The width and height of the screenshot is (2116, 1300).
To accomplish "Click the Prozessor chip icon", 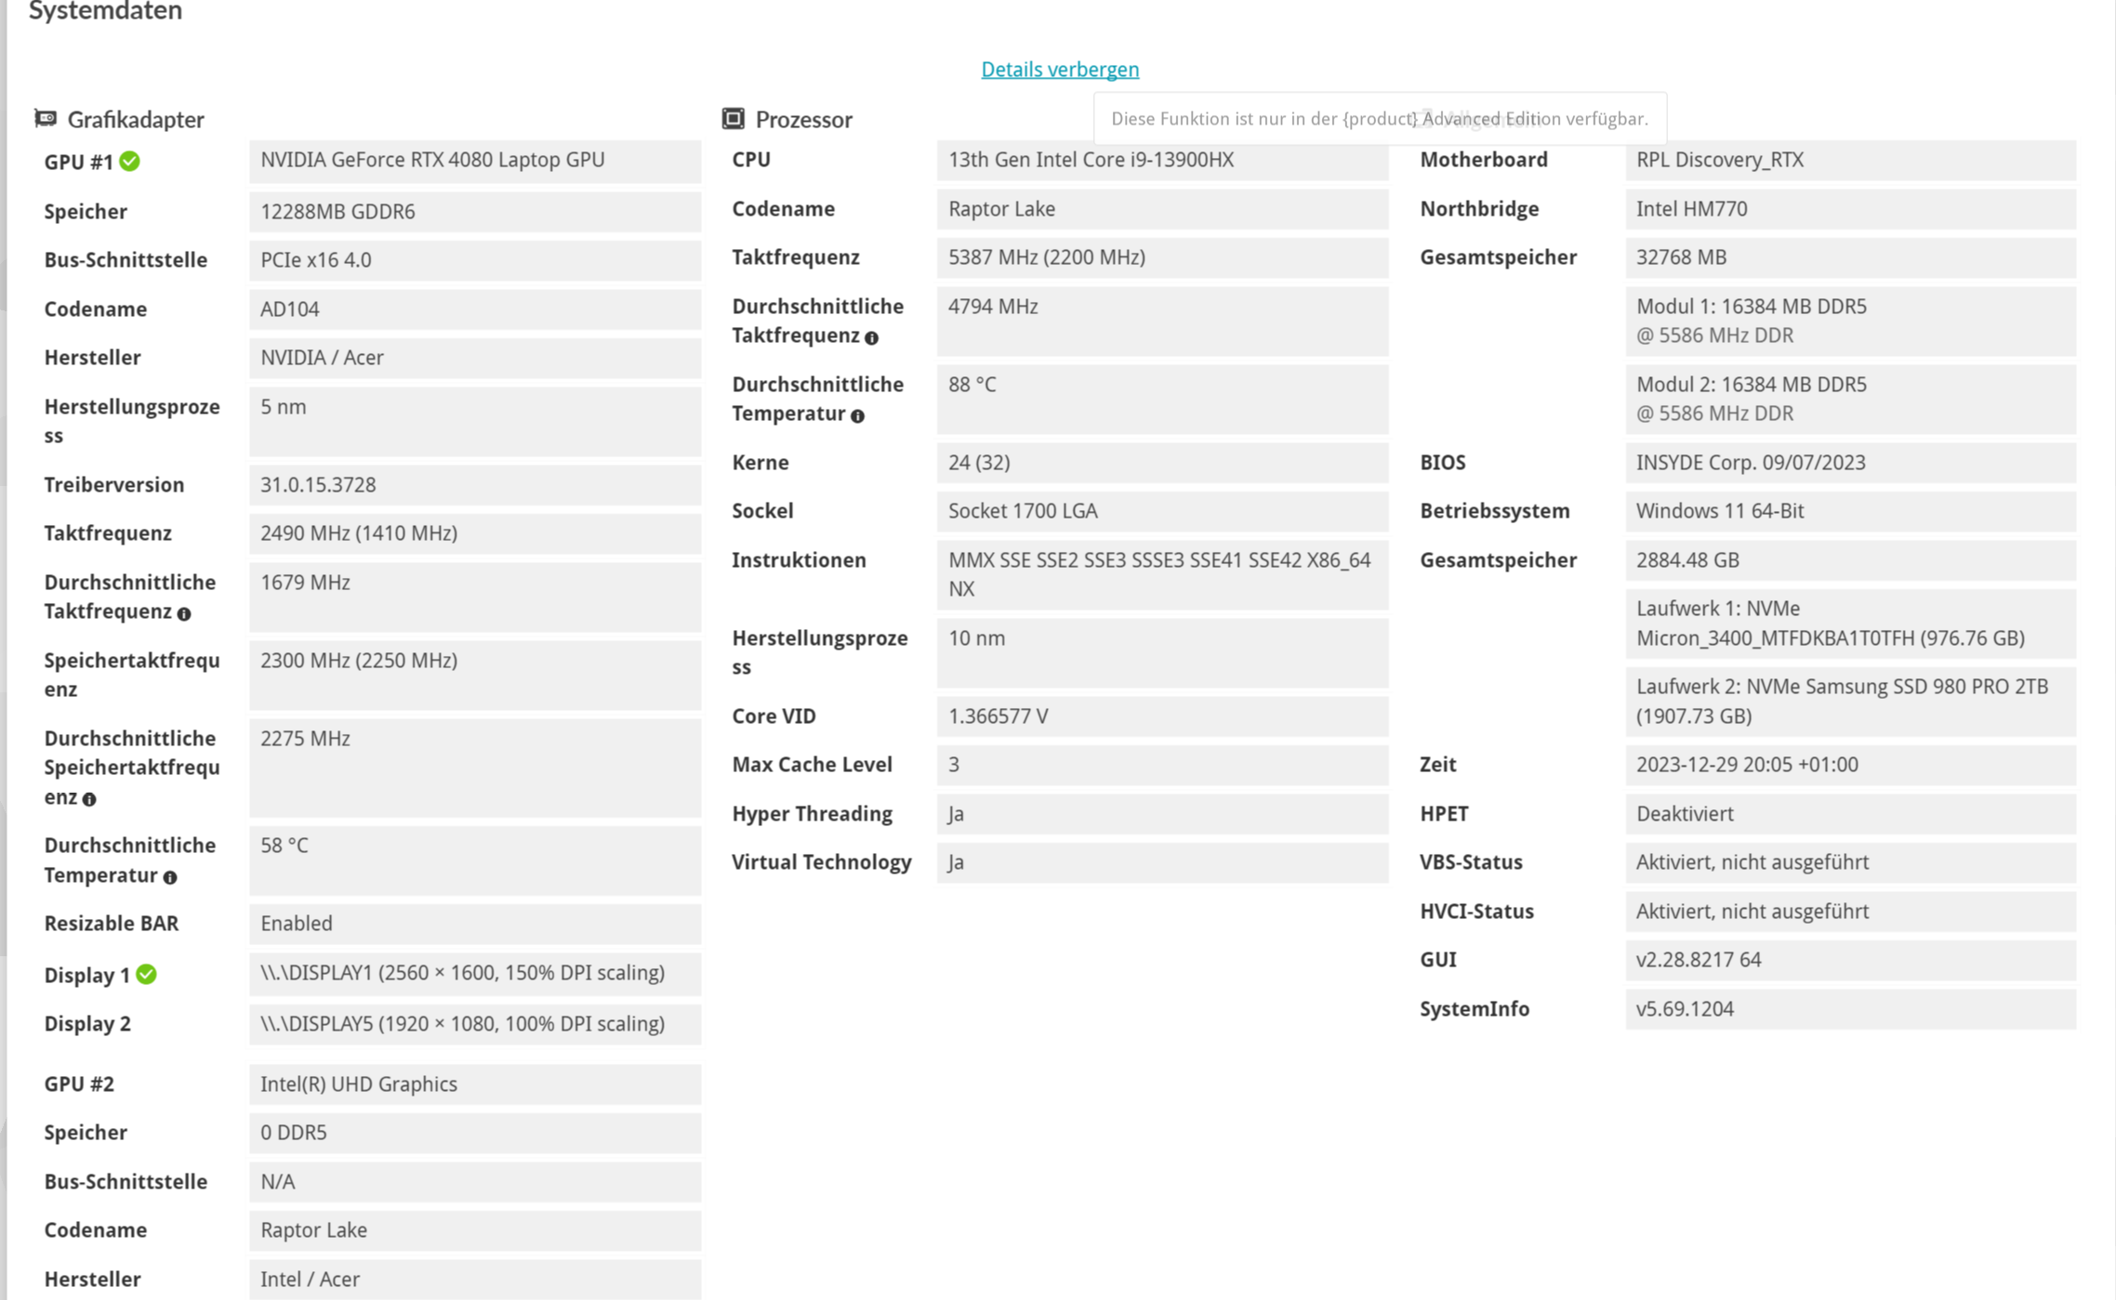I will point(734,118).
